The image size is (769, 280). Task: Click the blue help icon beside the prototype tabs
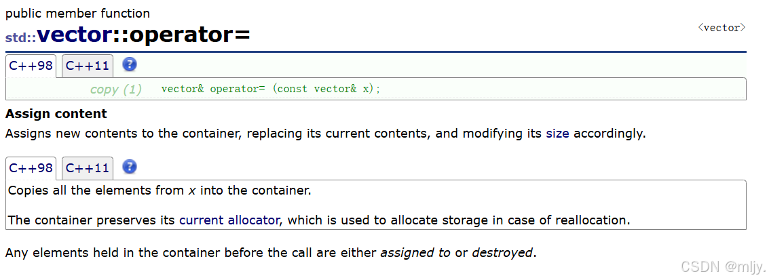(130, 64)
